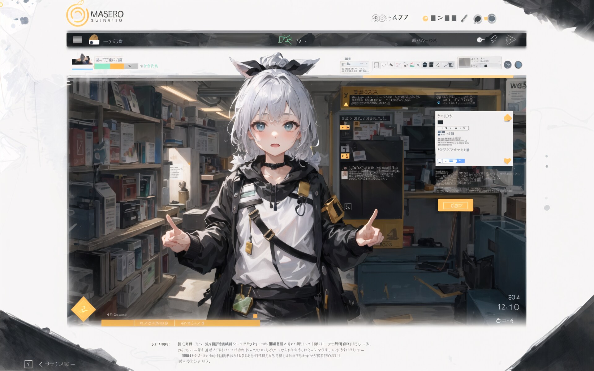Click the solid blue circle toolbar button
The width and height of the screenshot is (594, 371).
519,65
